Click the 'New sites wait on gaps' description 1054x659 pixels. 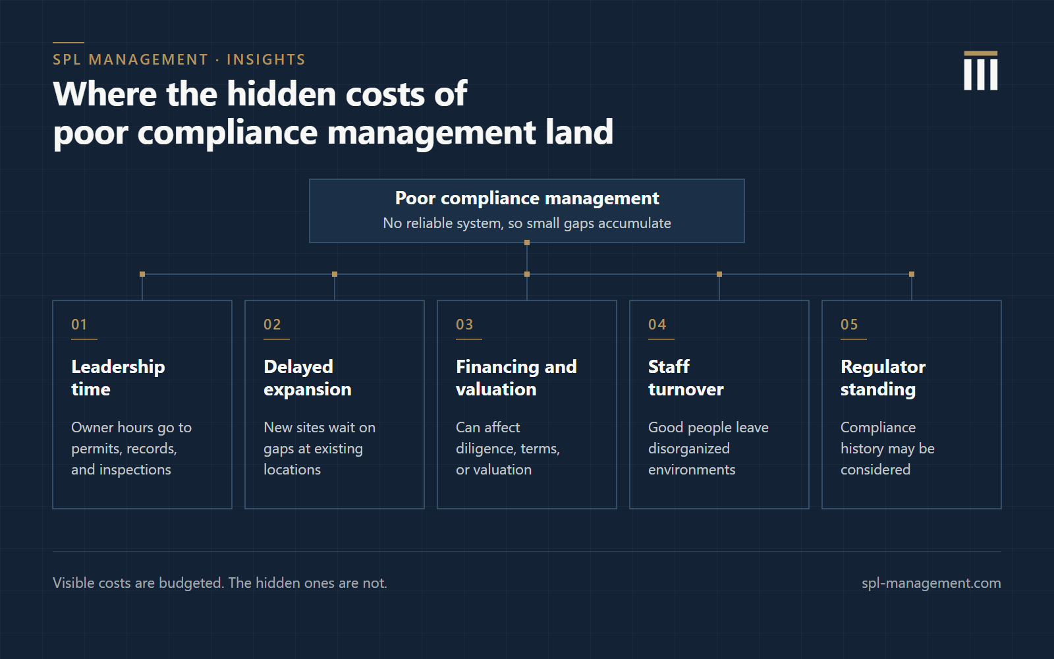pyautogui.click(x=319, y=449)
